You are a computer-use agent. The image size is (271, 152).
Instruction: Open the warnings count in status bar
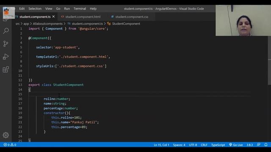(13, 145)
